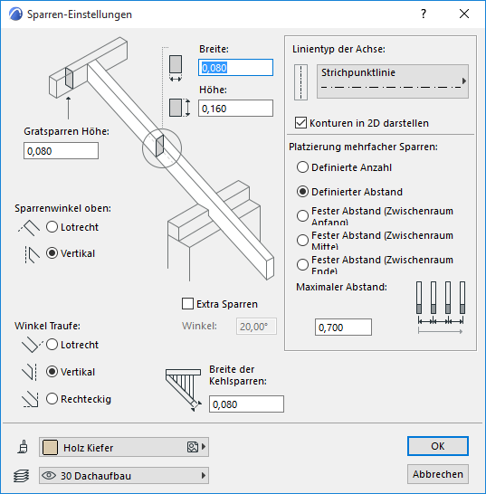Click the ArchiCAD logo in title bar

(x=15, y=14)
